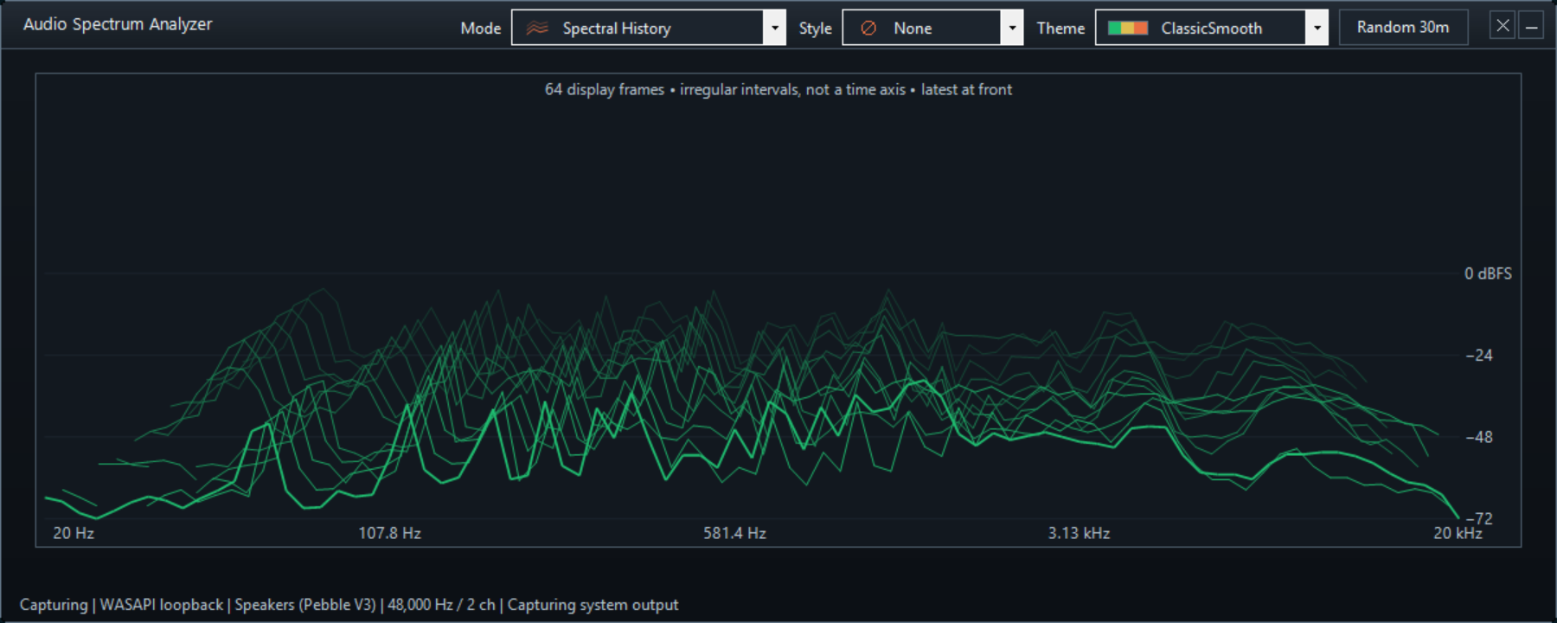Minimize the analyzer with the dash button
Image resolution: width=1557 pixels, height=623 pixels.
coord(1531,26)
